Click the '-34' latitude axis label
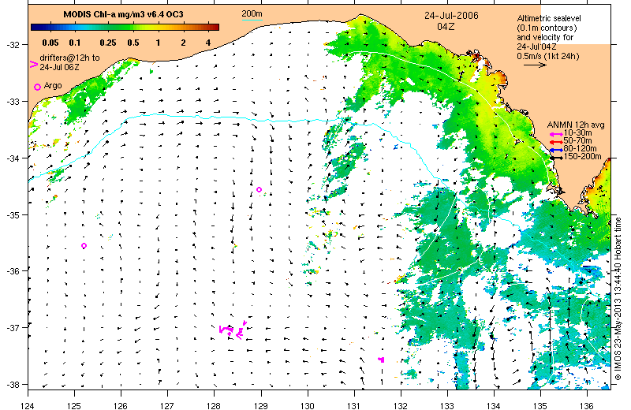 click(12, 158)
